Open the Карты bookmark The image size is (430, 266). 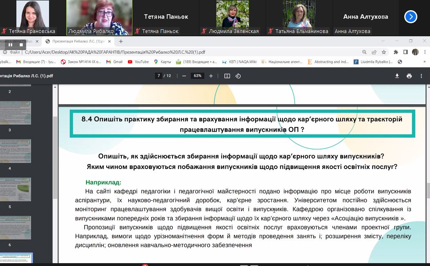[162, 62]
